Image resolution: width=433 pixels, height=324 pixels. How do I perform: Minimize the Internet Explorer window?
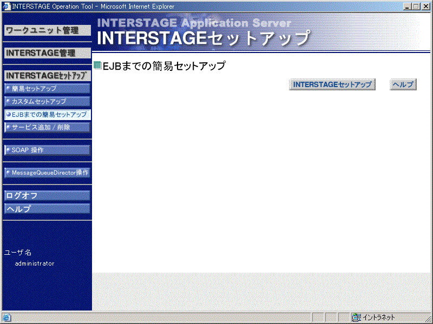click(407, 6)
